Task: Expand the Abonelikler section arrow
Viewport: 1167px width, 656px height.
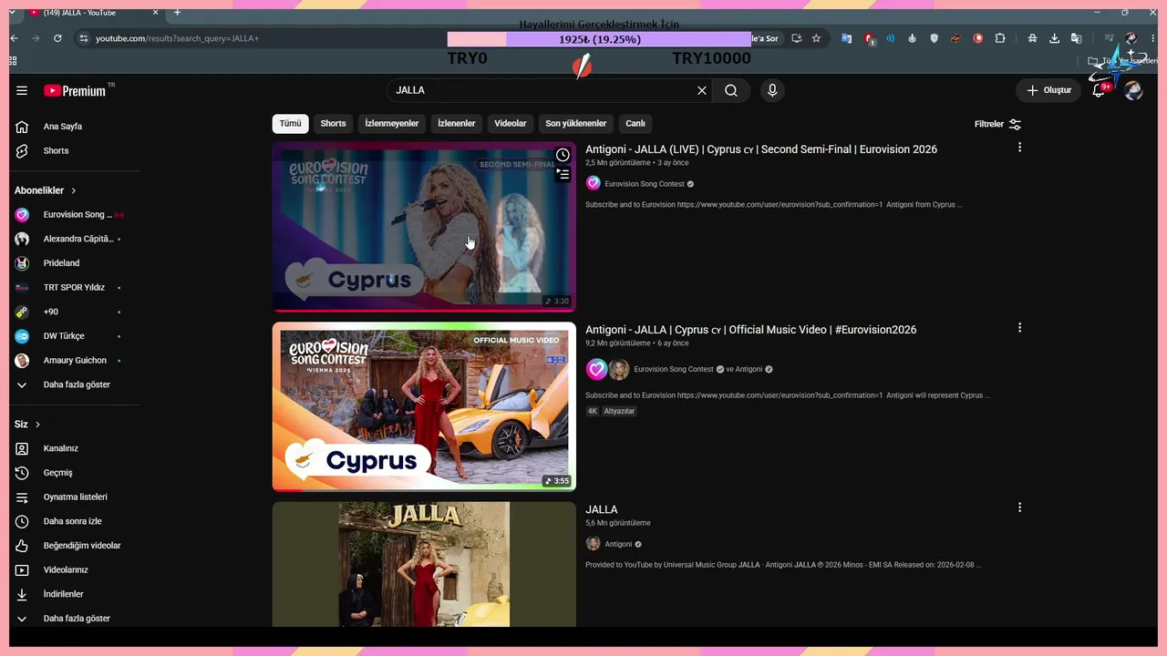Action: (74, 190)
